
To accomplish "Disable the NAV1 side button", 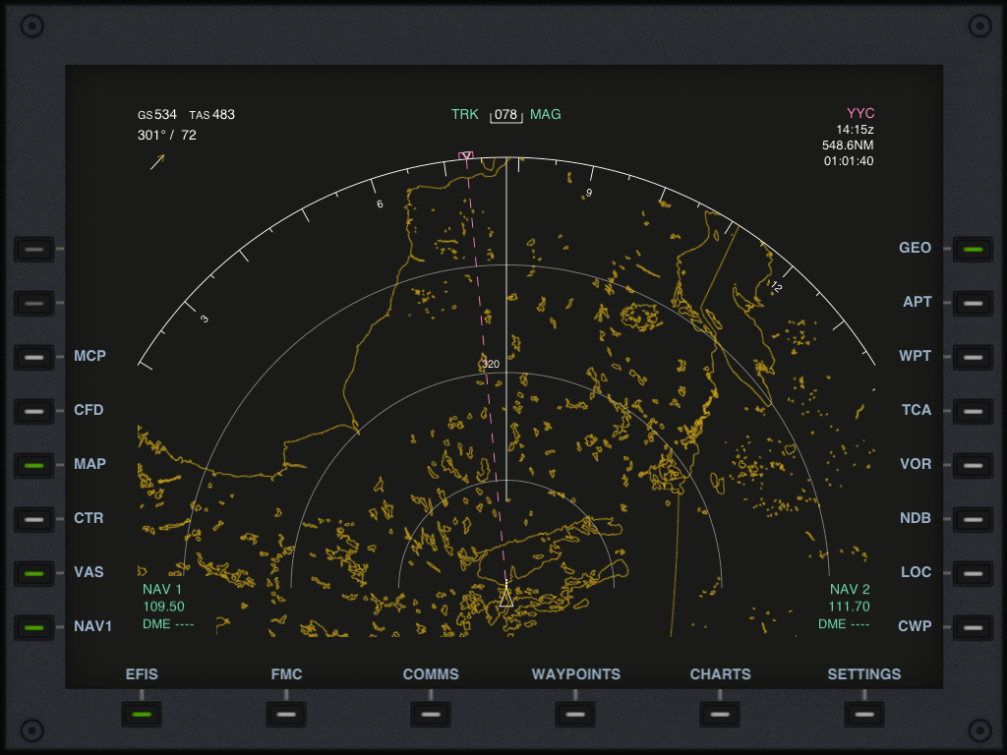I will (x=34, y=628).
